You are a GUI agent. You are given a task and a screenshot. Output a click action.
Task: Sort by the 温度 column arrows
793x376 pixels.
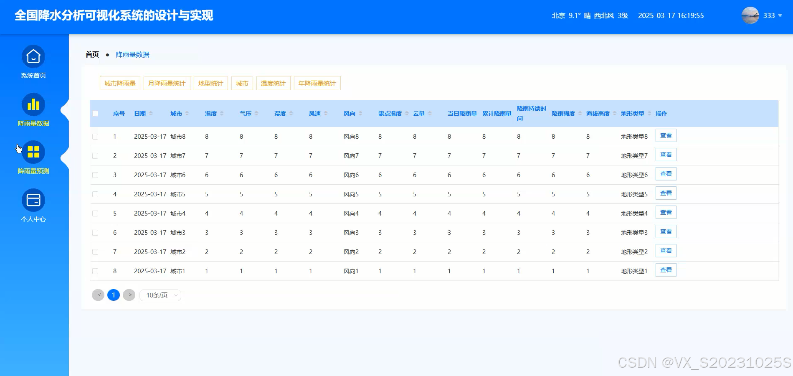coord(222,114)
